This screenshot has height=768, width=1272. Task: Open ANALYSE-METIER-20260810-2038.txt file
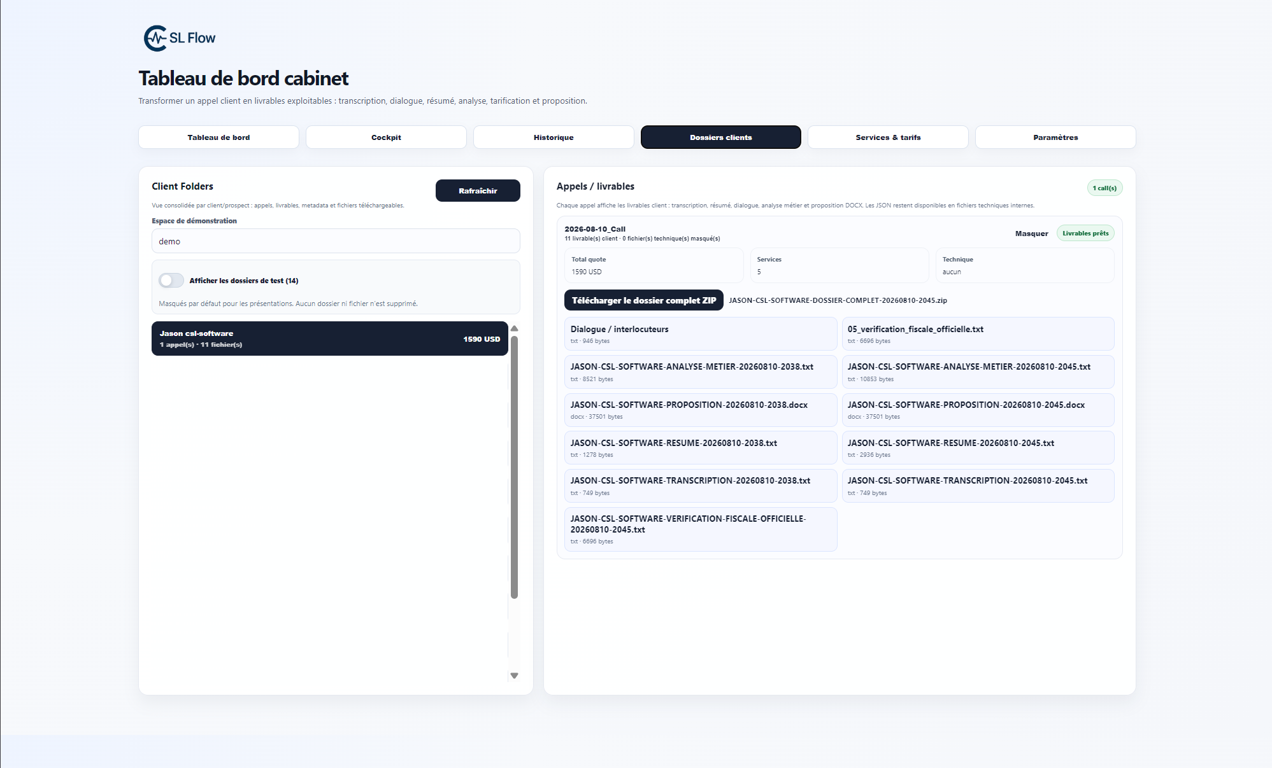click(701, 372)
